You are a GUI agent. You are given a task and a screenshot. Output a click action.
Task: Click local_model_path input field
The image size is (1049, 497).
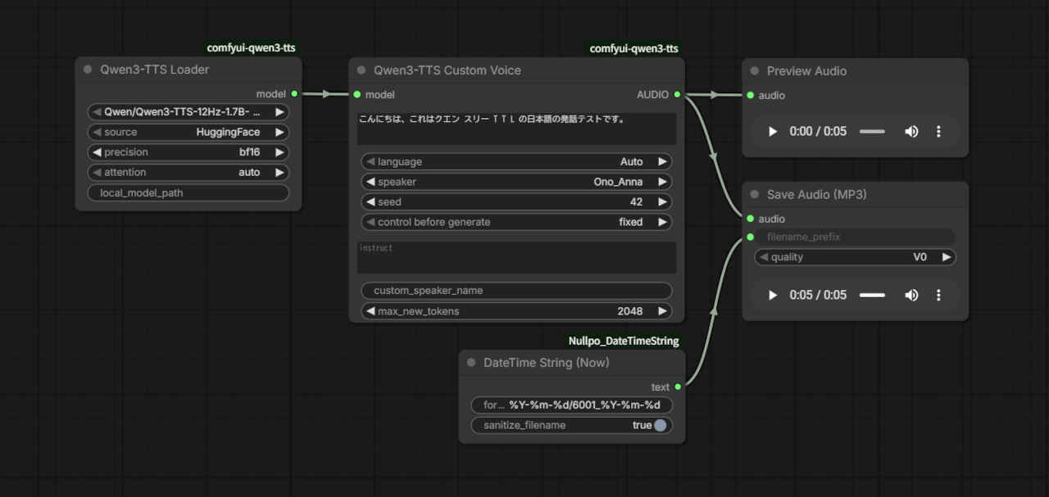[x=188, y=192]
